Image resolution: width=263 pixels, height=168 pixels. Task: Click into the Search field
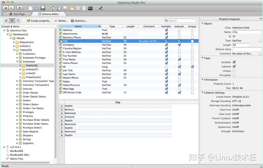point(180,21)
